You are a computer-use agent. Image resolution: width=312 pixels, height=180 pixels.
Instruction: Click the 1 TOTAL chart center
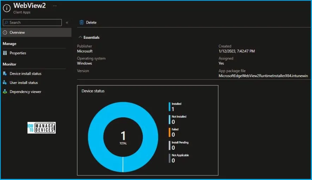123,137
